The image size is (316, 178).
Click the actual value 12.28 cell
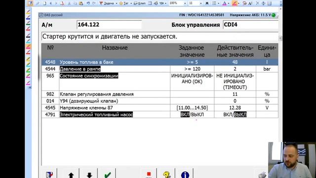[x=235, y=108]
